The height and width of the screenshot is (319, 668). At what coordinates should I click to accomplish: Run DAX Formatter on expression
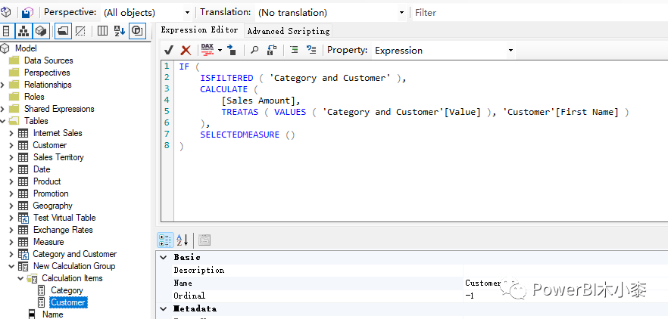click(208, 50)
